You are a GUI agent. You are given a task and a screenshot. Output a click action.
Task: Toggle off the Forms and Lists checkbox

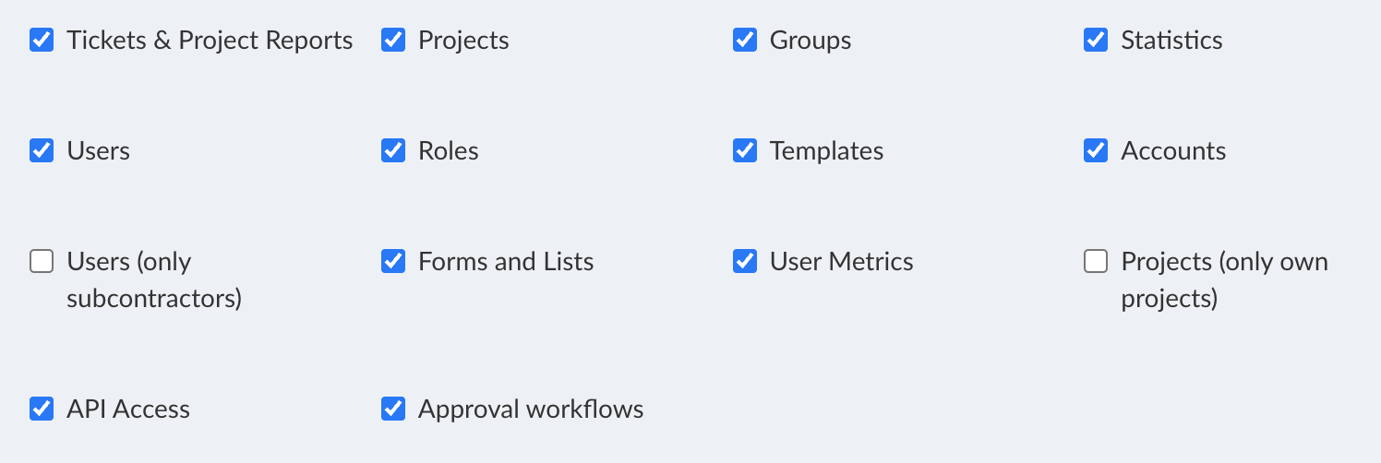coord(393,262)
